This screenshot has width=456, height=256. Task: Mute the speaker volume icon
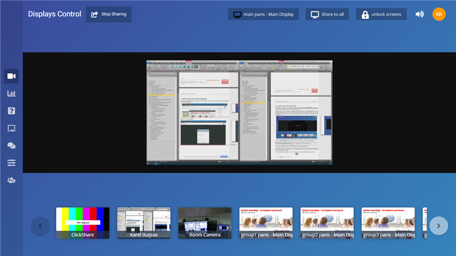click(x=420, y=14)
